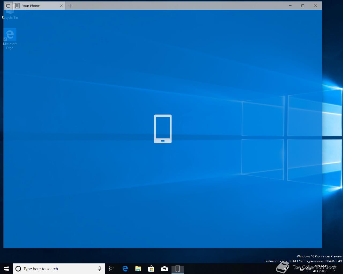Open Microsoft Store from the taskbar

coord(151,269)
